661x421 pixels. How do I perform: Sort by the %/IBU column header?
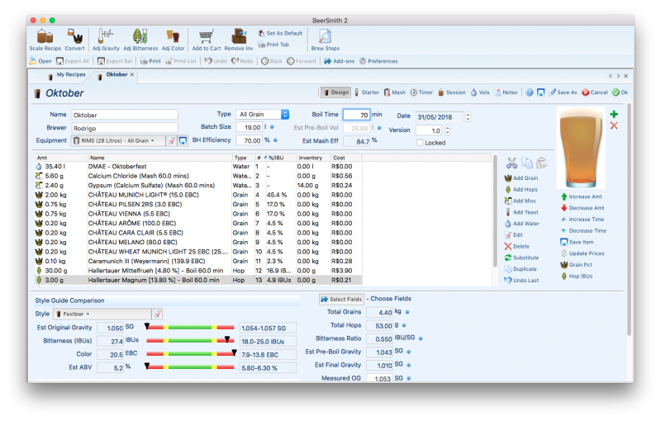click(x=279, y=158)
